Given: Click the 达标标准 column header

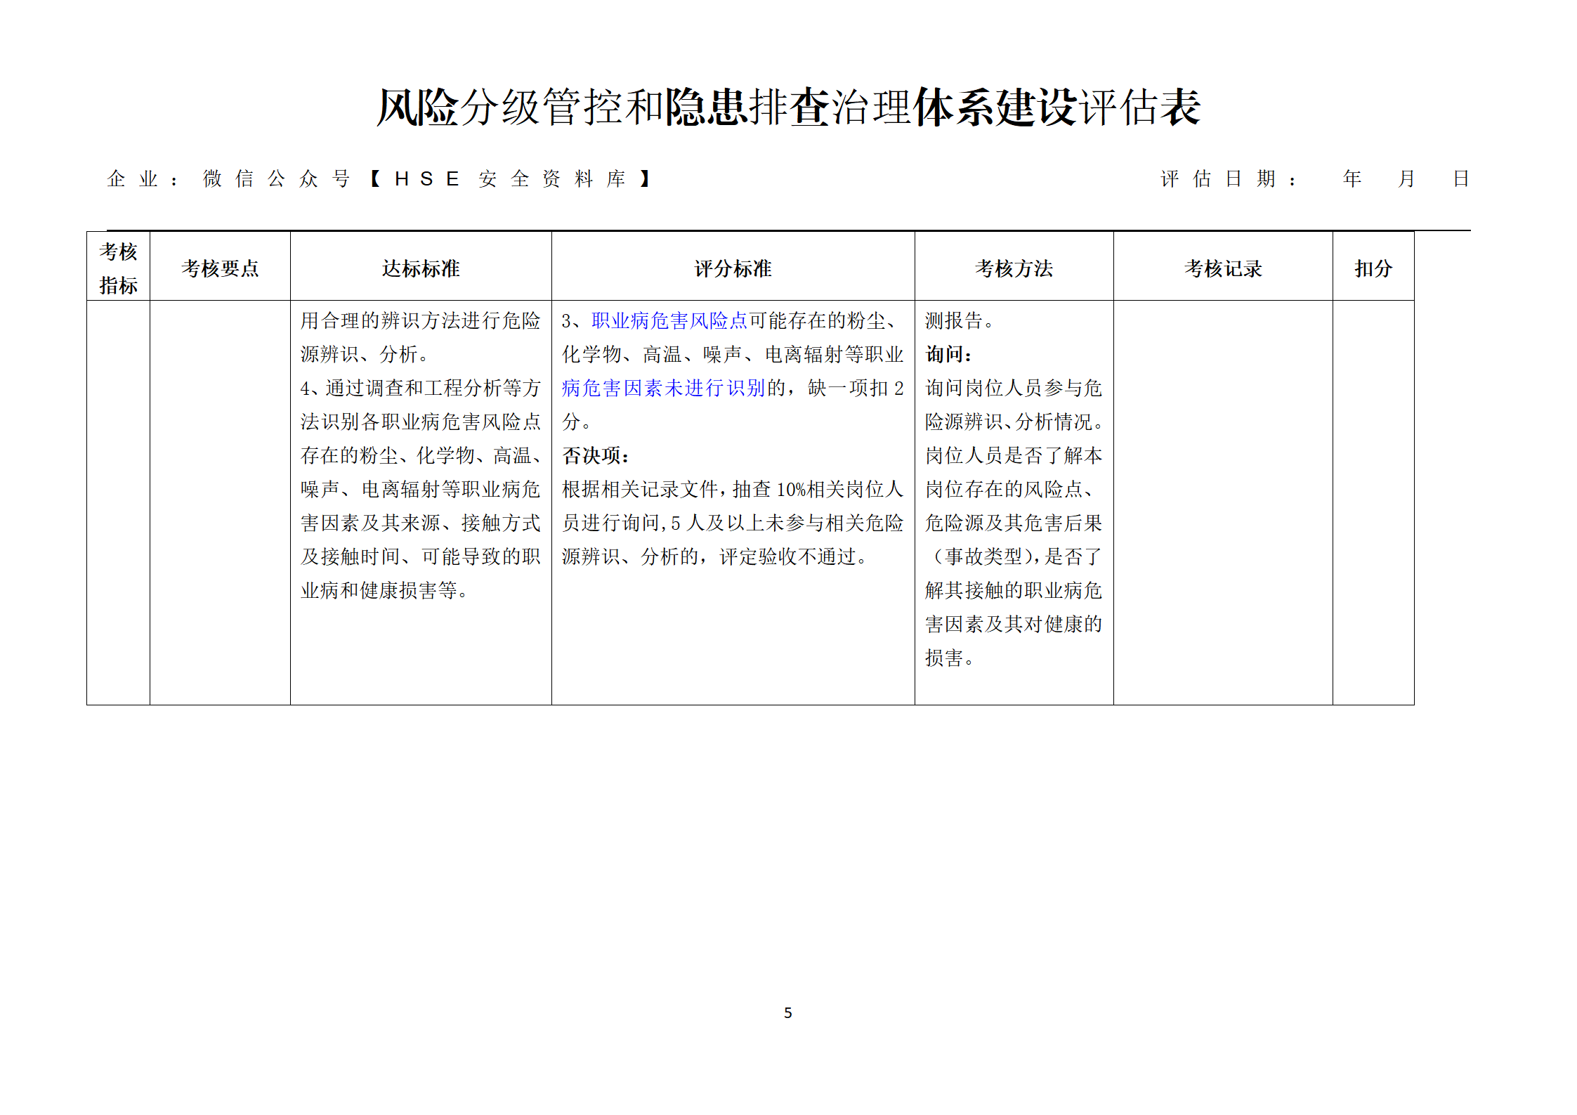Looking at the screenshot, I should [x=420, y=268].
